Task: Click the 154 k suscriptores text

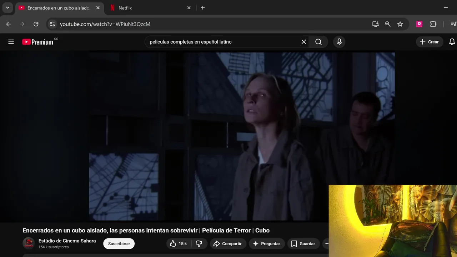Action: [x=54, y=247]
